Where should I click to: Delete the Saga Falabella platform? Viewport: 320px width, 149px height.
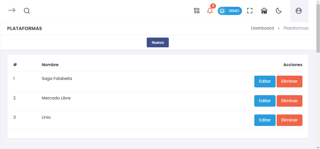(289, 81)
